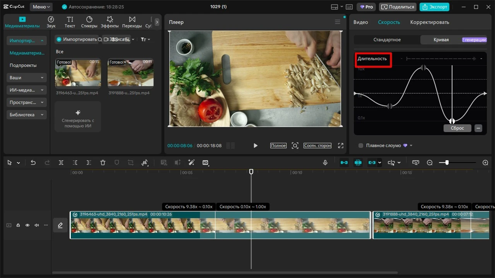Open the Stickers panel (Стикеры)
495x278 pixels.
pyautogui.click(x=89, y=22)
